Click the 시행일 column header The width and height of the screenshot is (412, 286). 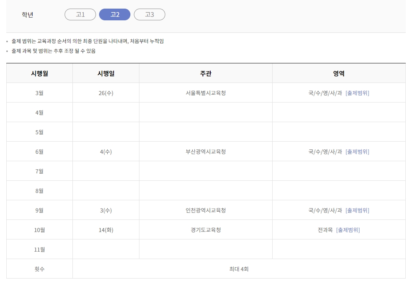(x=105, y=73)
